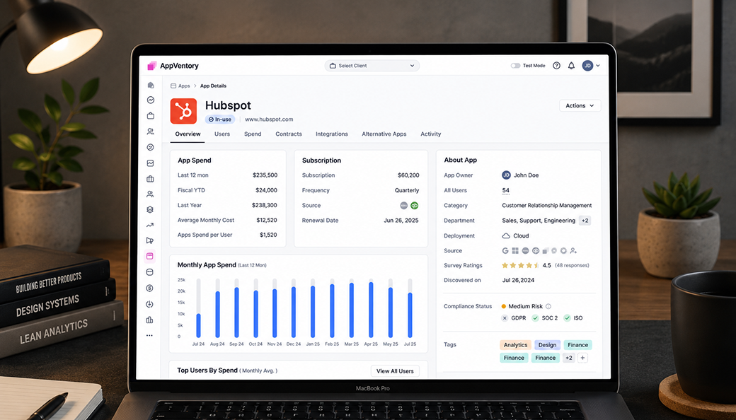This screenshot has height=420, width=736.
Task: Click the In-use status badge
Action: [219, 119]
